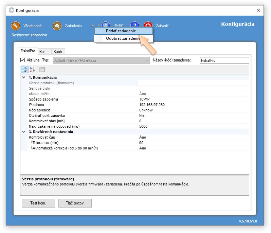Click the Tlač textov button

coord(75,203)
